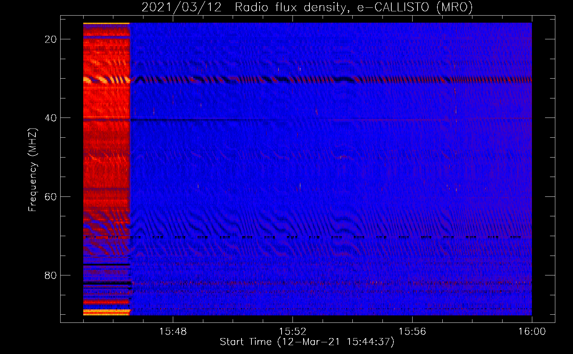Click the "Frequency (MHZ)" y-axis label
This screenshot has height=354, width=573.
(33, 170)
